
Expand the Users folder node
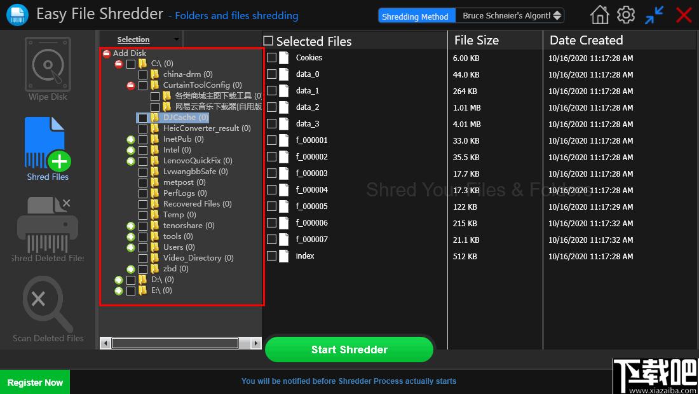coord(131,248)
